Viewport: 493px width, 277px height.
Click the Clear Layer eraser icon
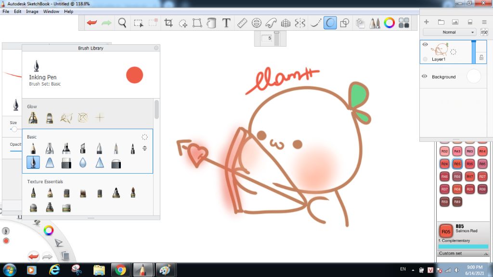470,22
